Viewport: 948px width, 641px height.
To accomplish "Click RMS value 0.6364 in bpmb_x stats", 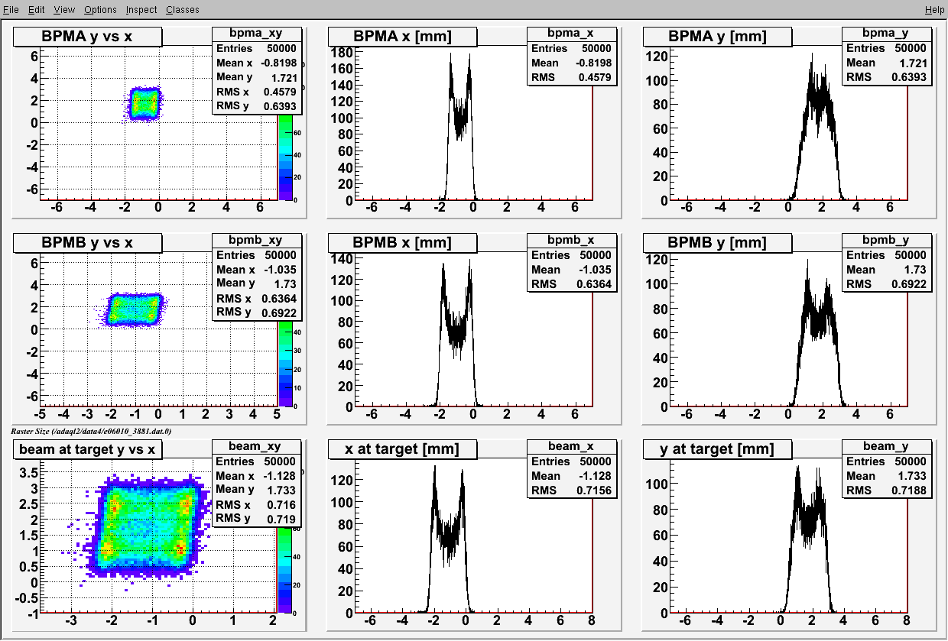I will pos(596,283).
